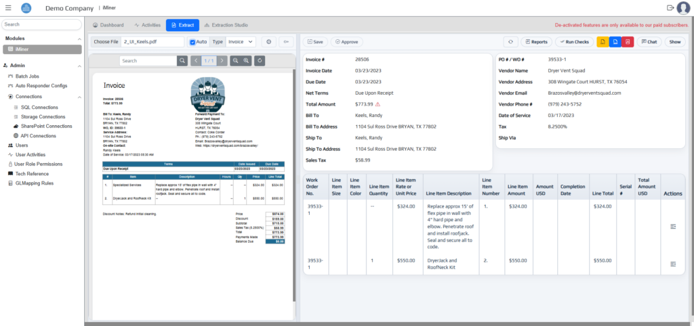Collapse the Modules section
The image size is (694, 326).
(79, 39)
